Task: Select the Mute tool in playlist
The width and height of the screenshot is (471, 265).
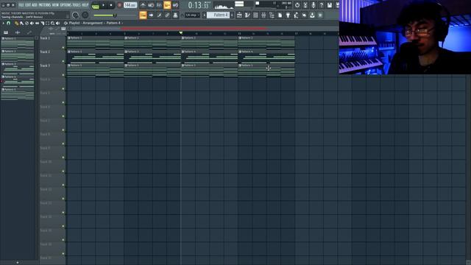Action: [x=32, y=23]
